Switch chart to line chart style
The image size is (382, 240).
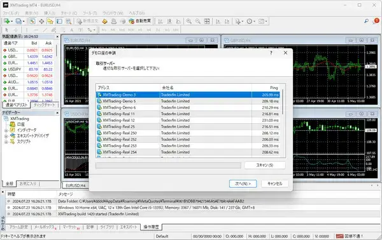pyautogui.click(x=178, y=22)
